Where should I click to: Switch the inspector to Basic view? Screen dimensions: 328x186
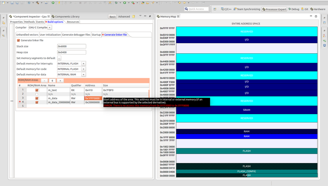tap(113, 17)
